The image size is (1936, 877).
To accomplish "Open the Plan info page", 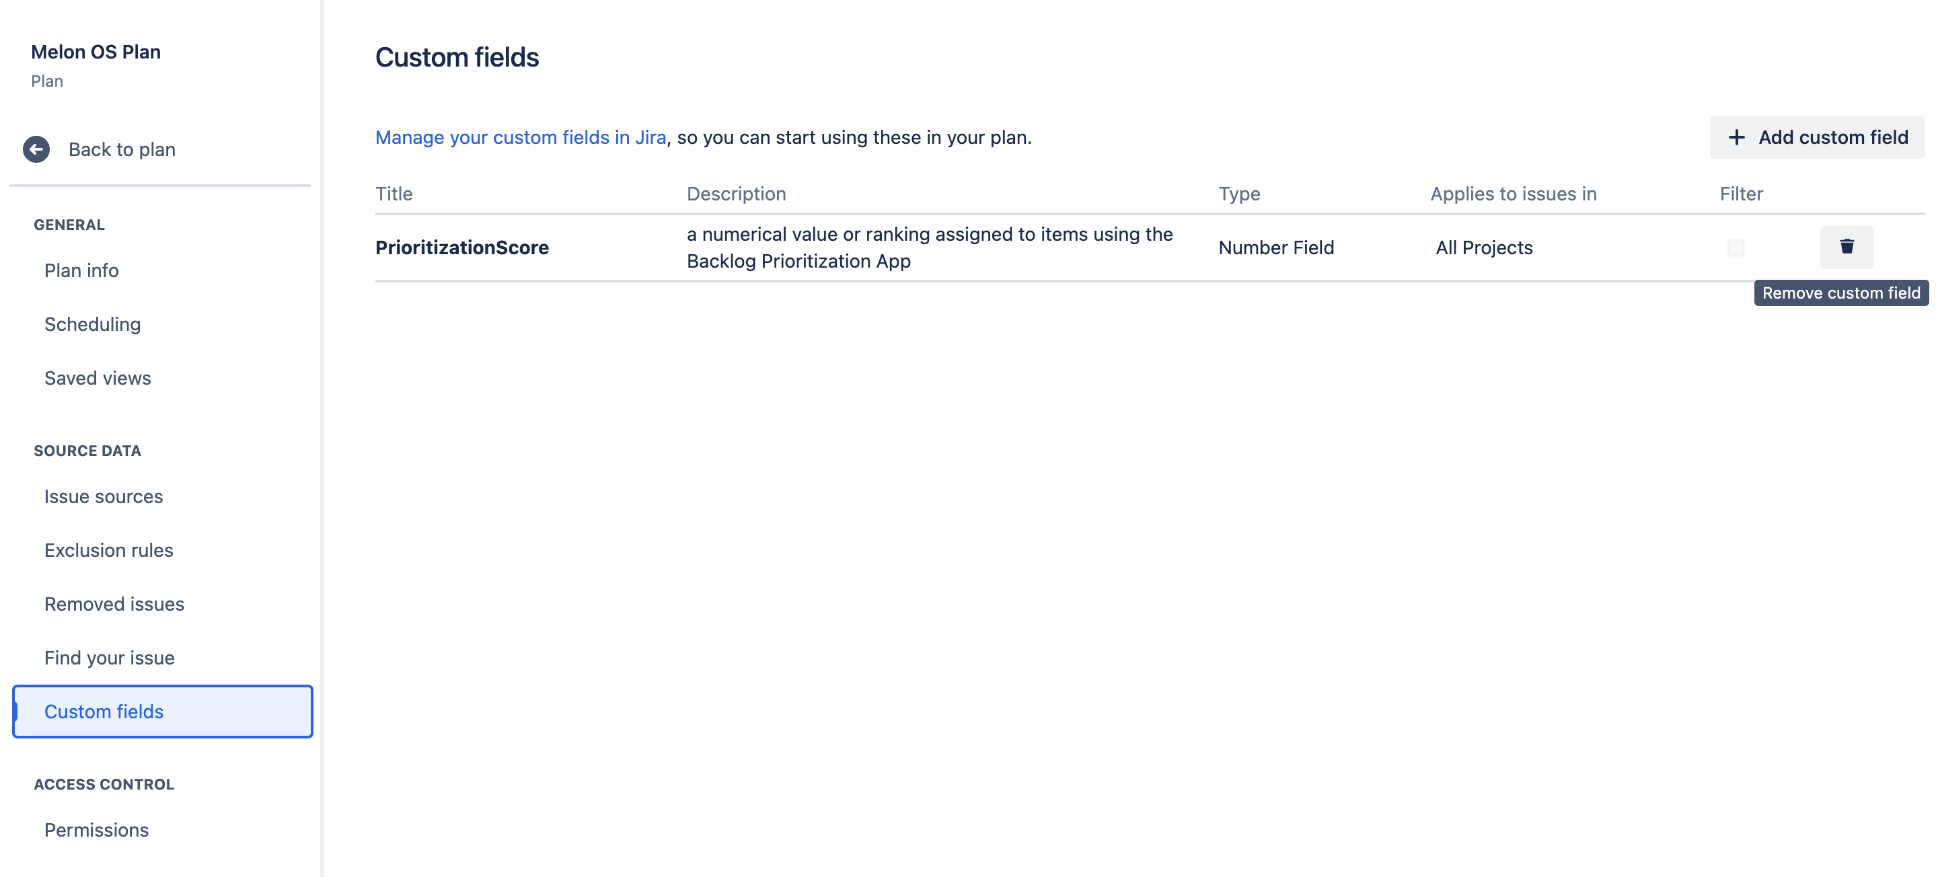I will click(x=81, y=270).
